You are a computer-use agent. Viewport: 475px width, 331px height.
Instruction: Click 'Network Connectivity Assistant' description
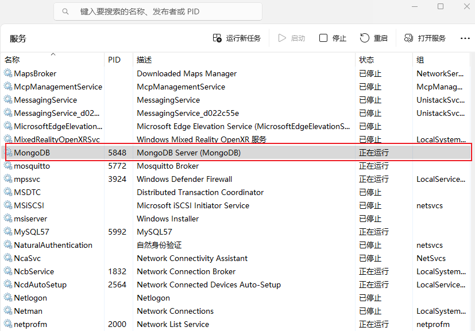192,258
